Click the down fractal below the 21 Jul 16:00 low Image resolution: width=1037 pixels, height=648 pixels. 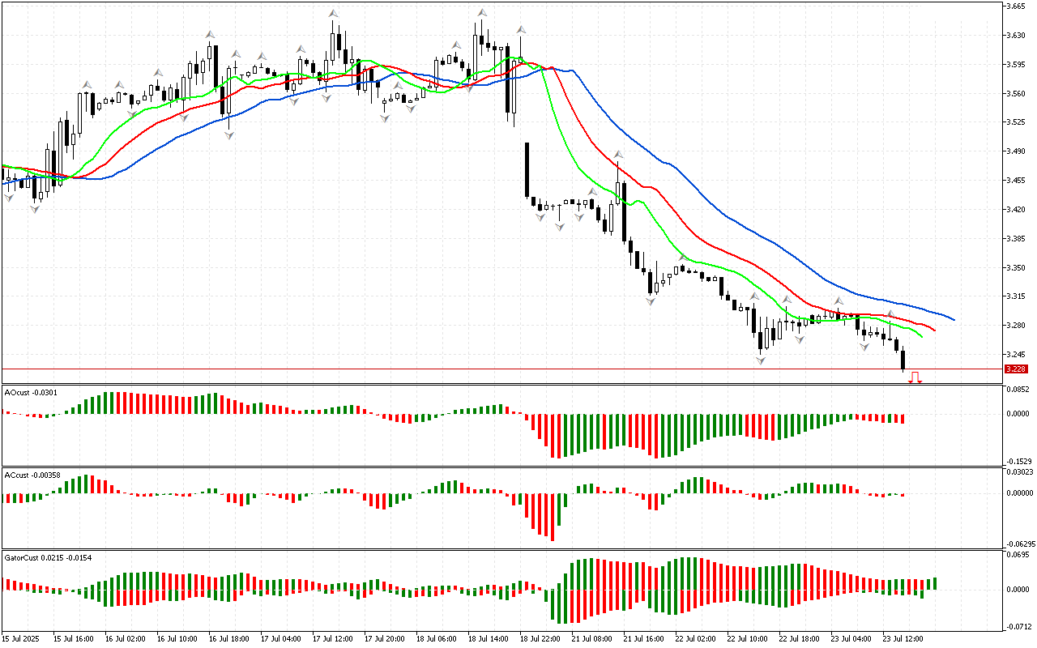point(651,301)
